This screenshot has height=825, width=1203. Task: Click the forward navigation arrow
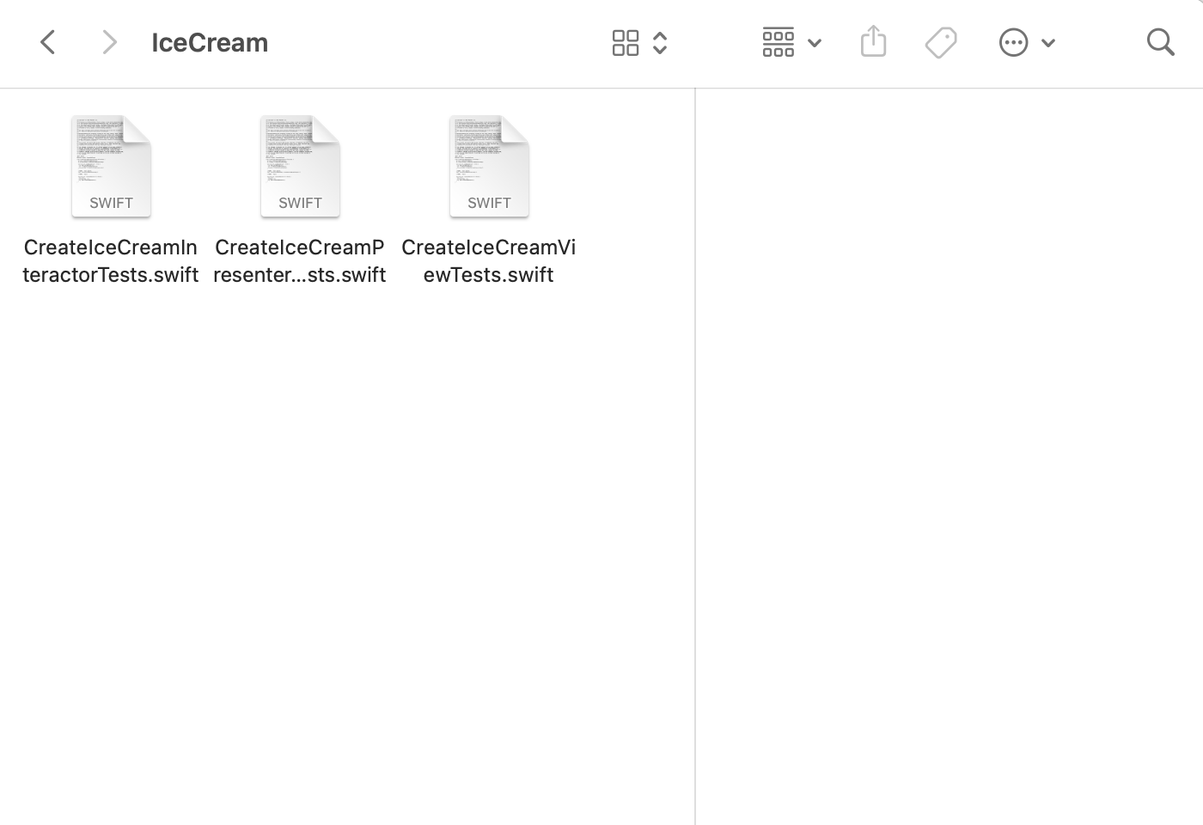109,42
